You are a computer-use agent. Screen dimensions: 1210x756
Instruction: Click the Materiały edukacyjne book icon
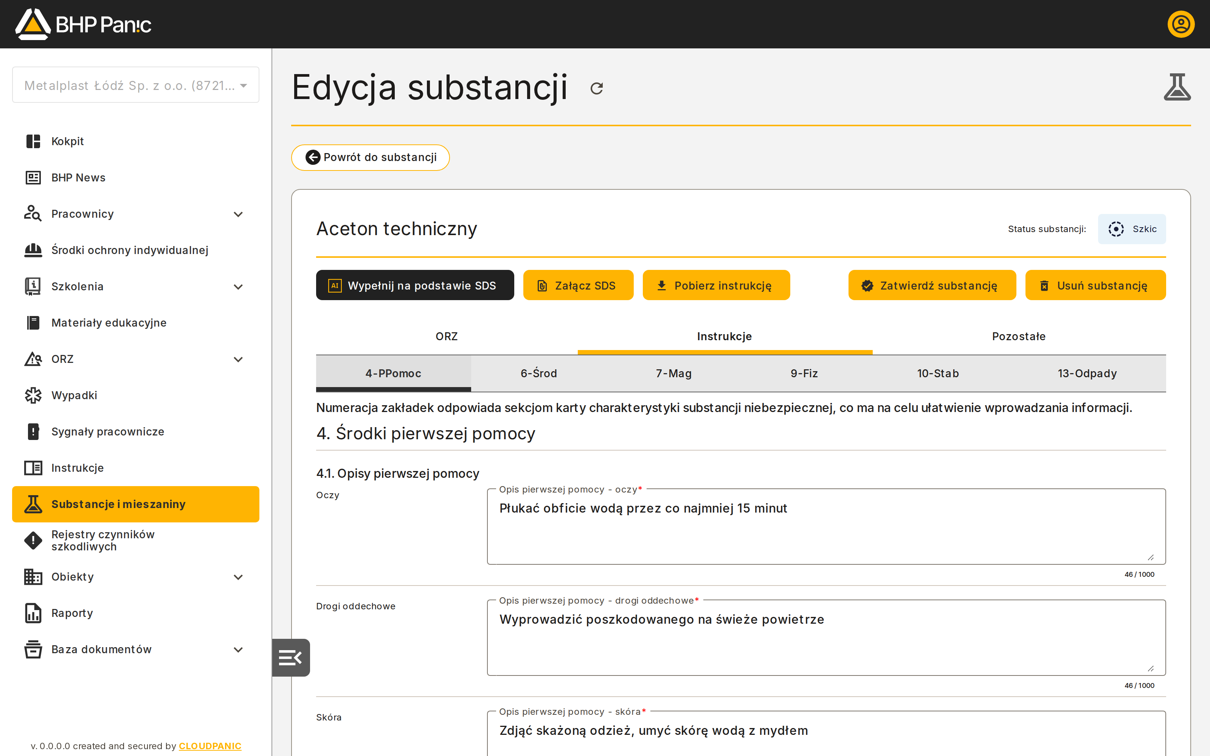point(33,322)
